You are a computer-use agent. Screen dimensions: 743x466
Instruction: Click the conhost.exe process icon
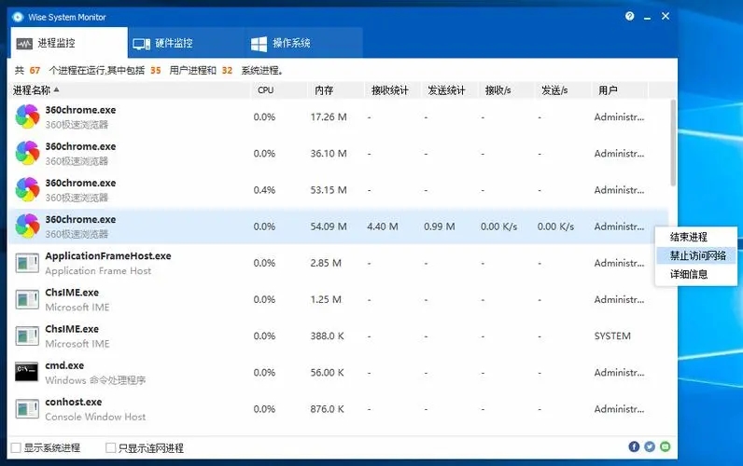click(27, 409)
